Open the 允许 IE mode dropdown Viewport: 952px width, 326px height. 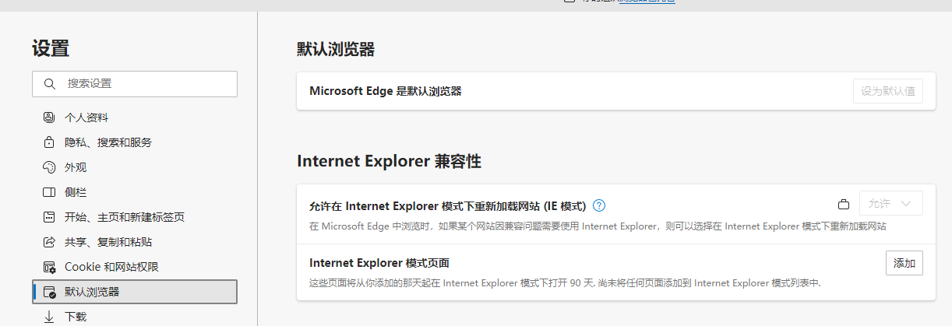[x=891, y=203]
